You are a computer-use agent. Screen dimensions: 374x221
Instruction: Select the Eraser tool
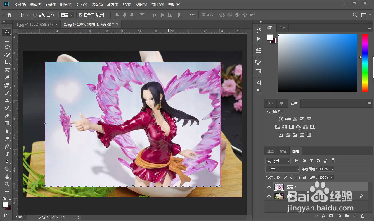(7, 116)
